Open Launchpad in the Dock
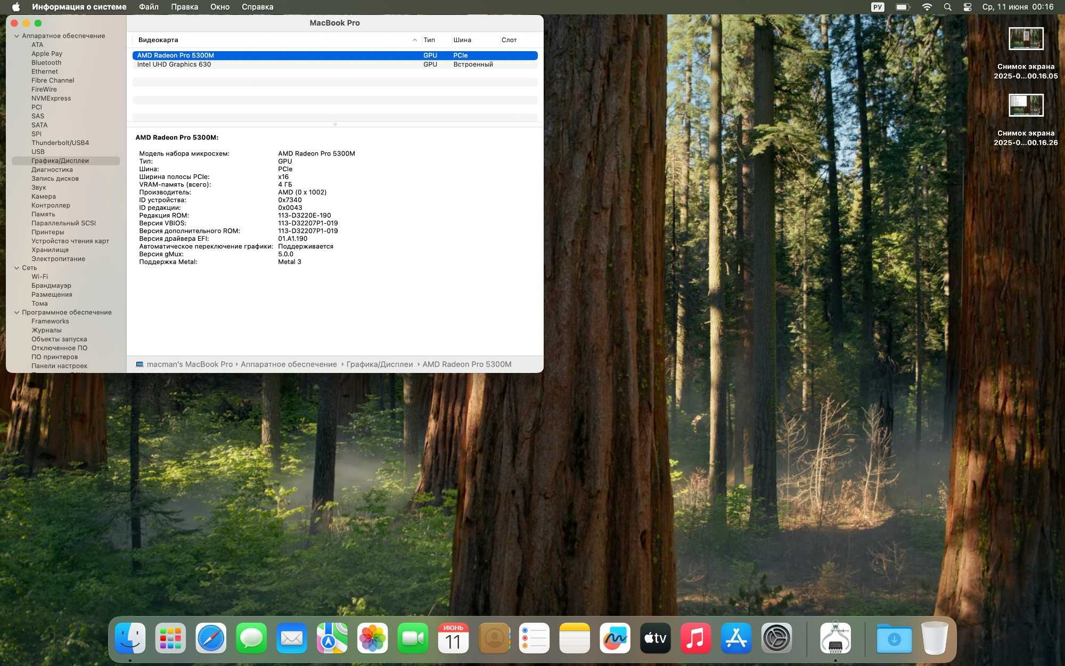Viewport: 1065px width, 666px height. click(170, 638)
